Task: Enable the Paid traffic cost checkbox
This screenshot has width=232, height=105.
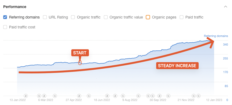Action: point(5,27)
